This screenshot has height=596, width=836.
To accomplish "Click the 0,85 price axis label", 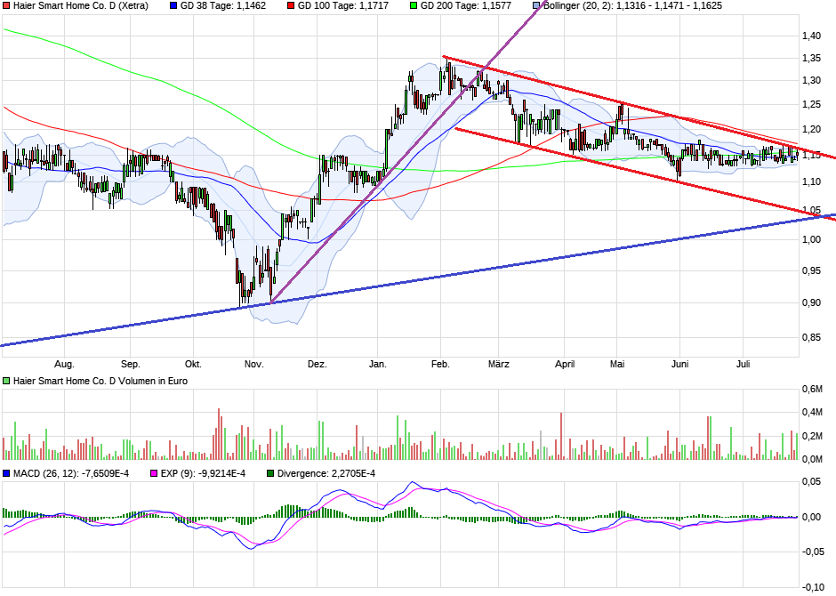I will coord(810,337).
